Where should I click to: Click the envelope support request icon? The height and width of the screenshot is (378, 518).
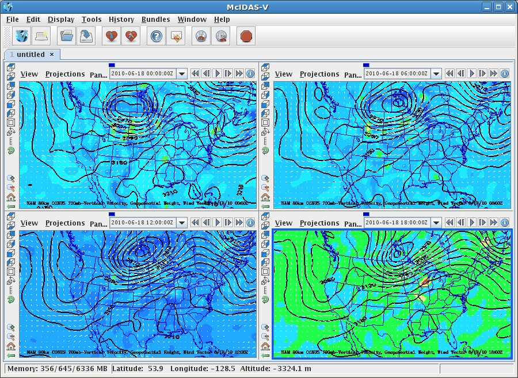(x=176, y=36)
